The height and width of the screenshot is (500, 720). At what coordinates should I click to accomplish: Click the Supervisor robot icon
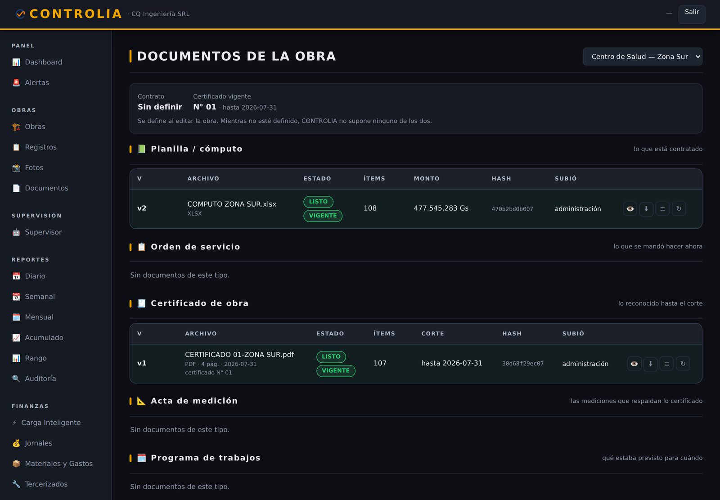coord(16,232)
